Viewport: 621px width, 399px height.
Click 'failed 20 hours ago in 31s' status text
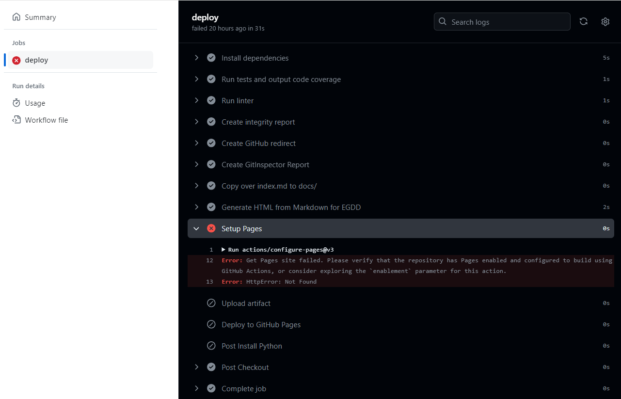point(228,29)
